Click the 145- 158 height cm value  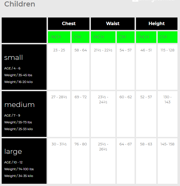point(167,144)
